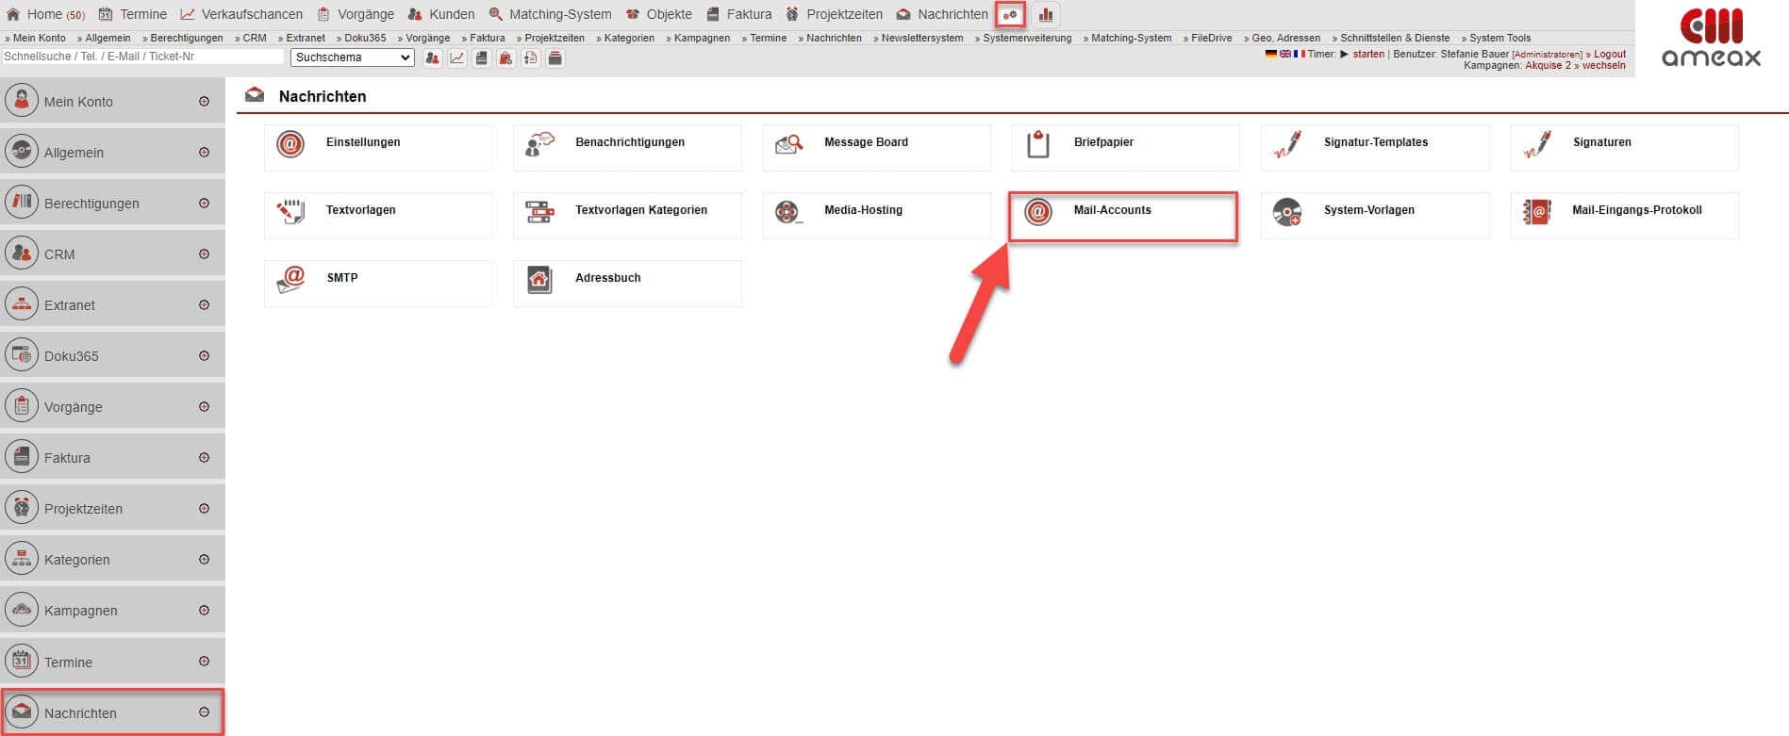Open the Suchschema dropdown
1789x736 pixels.
click(x=353, y=57)
